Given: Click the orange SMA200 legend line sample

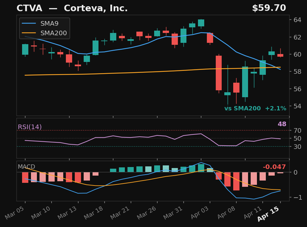Looking at the screenshot, I should click(29, 33).
